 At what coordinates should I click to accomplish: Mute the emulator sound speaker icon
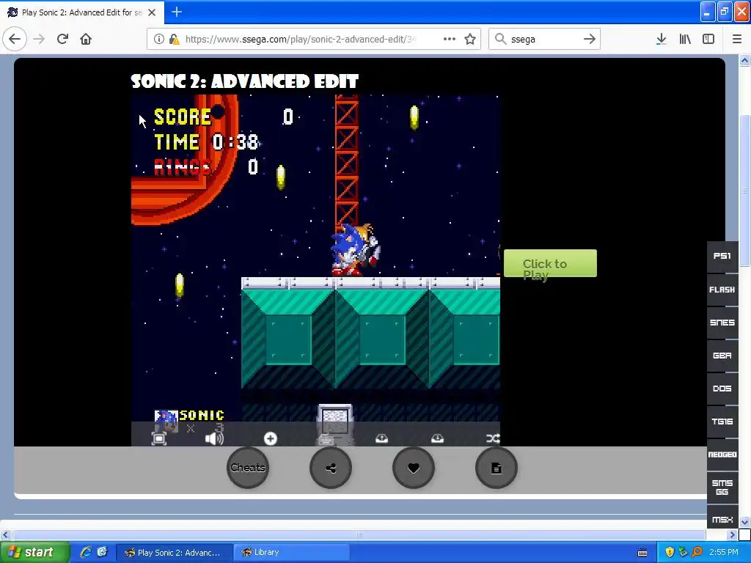click(x=214, y=438)
